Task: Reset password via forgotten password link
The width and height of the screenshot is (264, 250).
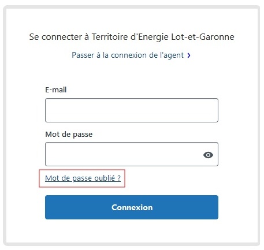Action: pyautogui.click(x=83, y=178)
